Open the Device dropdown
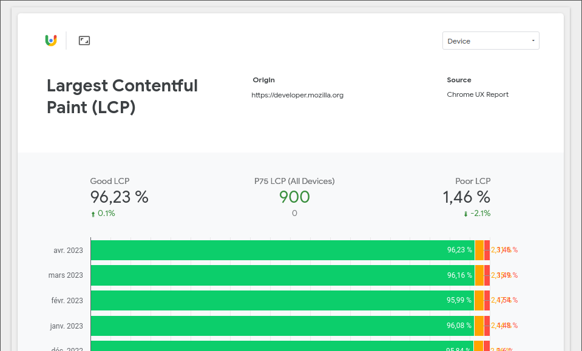 coord(490,41)
